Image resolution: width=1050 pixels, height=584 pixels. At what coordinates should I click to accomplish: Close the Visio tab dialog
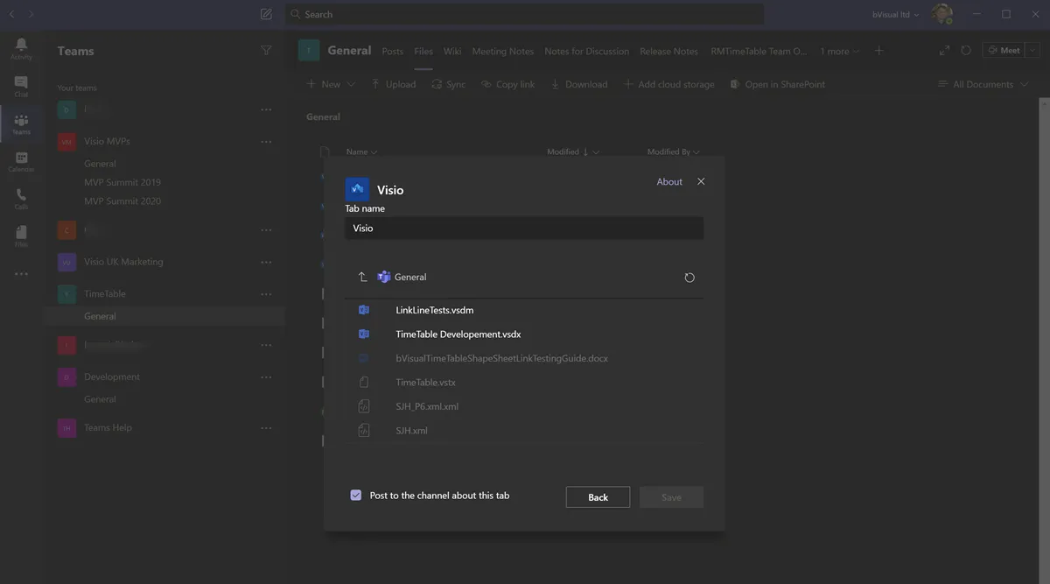point(701,181)
